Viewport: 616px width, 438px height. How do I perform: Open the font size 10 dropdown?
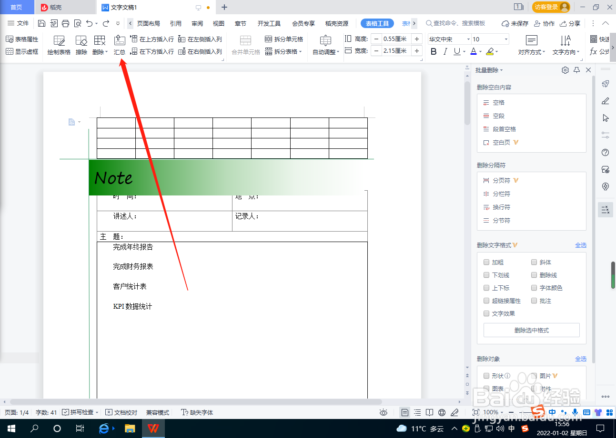click(x=505, y=39)
